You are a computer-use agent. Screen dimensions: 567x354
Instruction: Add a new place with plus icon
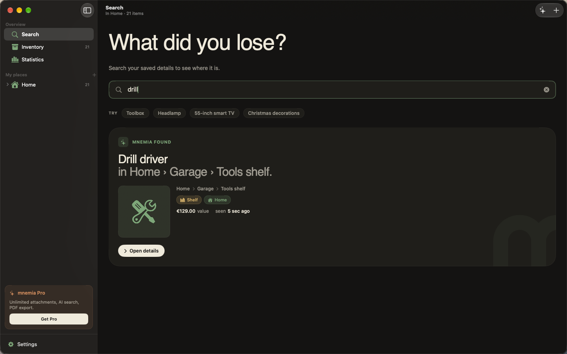[x=94, y=75]
